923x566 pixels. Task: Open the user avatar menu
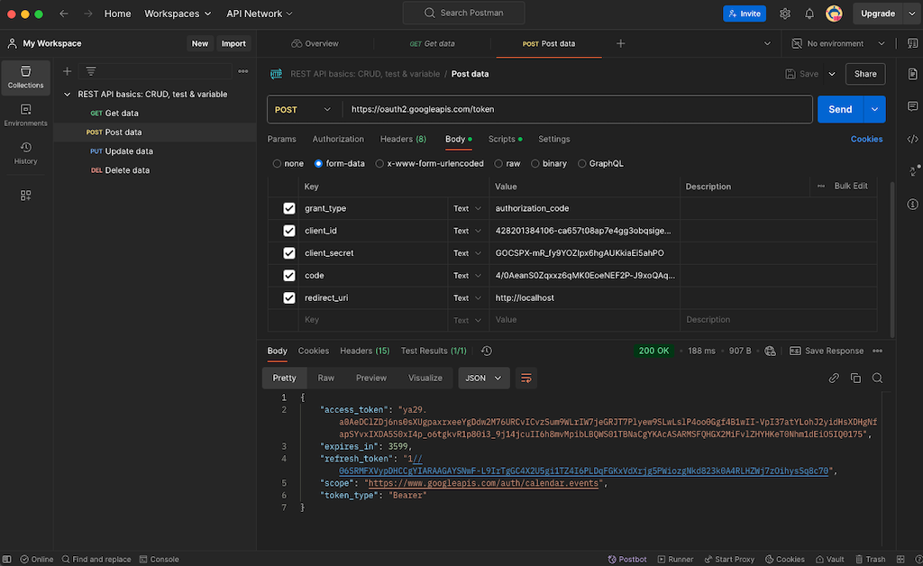834,14
